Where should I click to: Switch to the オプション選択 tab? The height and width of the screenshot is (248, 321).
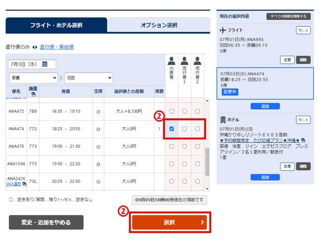(159, 25)
